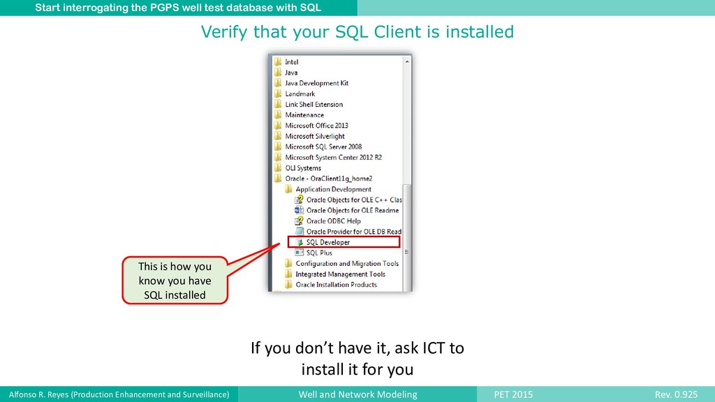
Task: Click the slide title 'Verify that your SQL Client is installed'
Action: [357, 31]
